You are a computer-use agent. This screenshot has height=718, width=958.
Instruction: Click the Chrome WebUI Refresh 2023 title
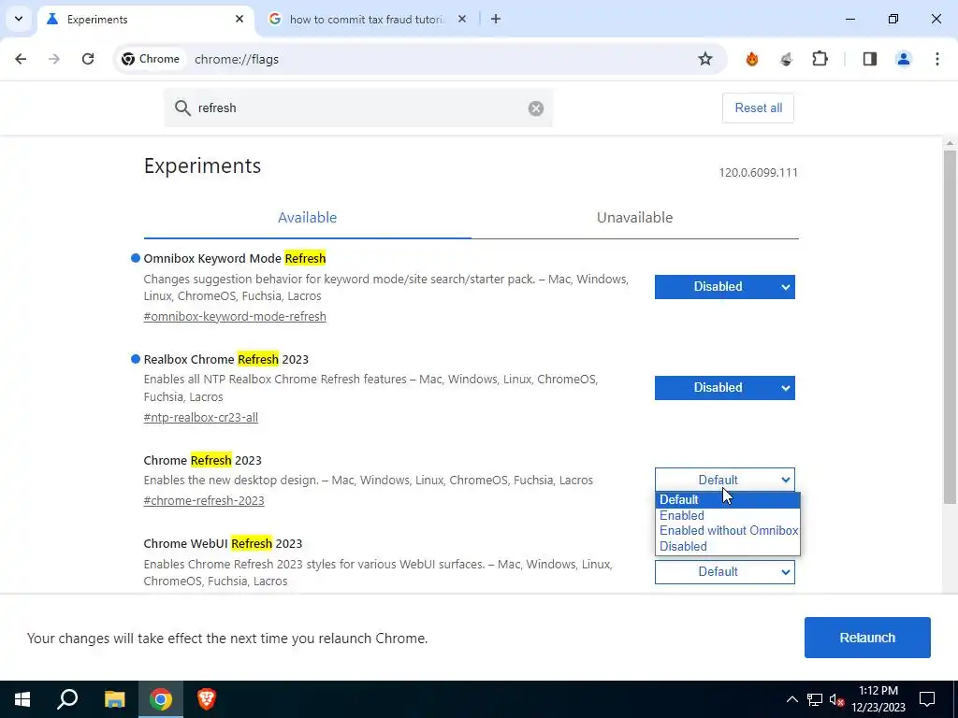[223, 543]
